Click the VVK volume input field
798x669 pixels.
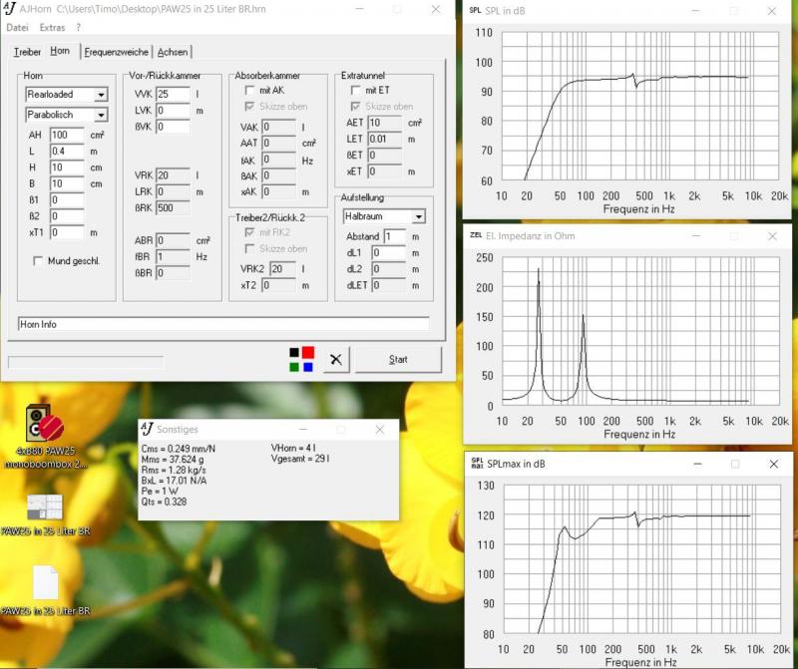pos(173,94)
